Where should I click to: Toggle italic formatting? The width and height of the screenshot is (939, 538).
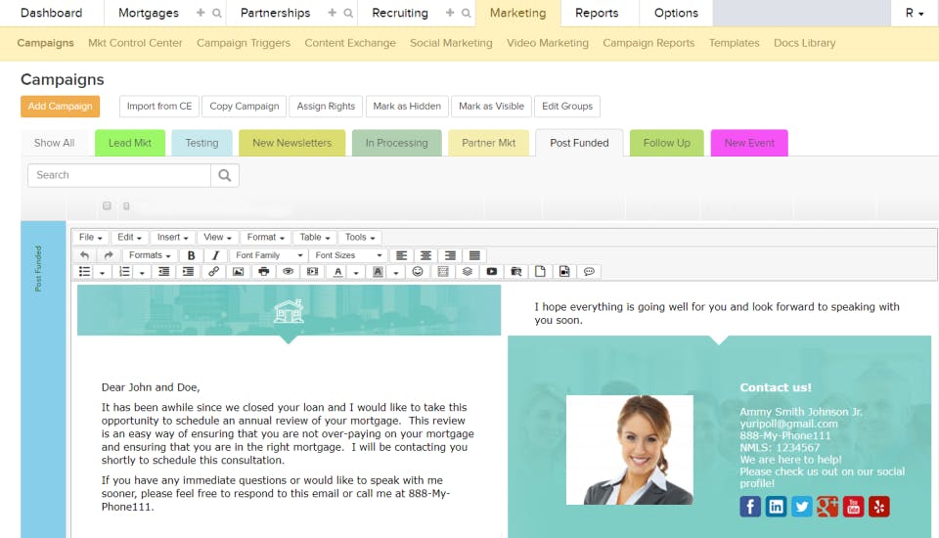pyautogui.click(x=215, y=255)
